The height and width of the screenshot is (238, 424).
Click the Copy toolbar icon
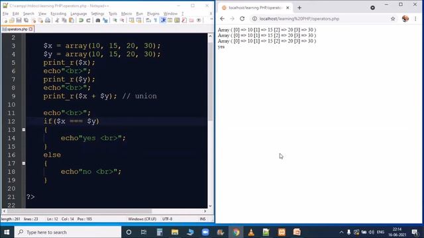pyautogui.click(x=64, y=20)
